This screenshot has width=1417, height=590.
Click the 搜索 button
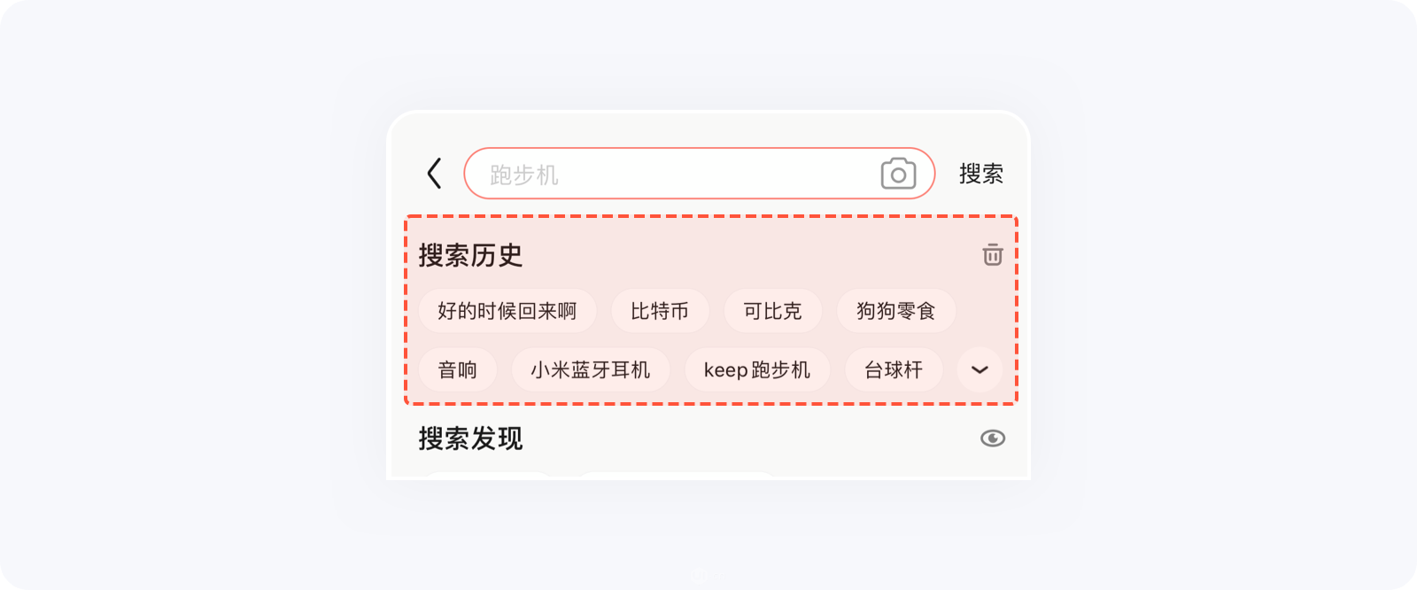[x=981, y=174]
